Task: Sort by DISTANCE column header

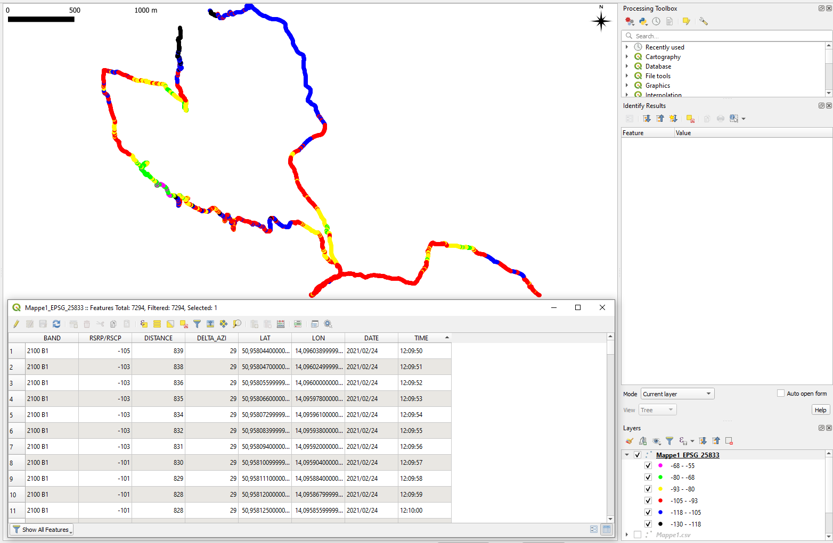Action: coord(159,338)
